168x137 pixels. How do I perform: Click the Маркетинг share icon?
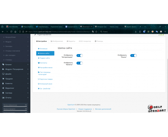3,88
